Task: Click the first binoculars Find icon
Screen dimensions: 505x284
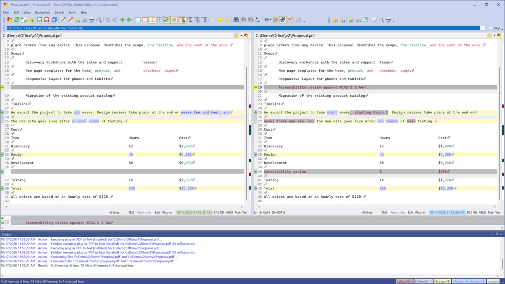Action: [x=236, y=20]
